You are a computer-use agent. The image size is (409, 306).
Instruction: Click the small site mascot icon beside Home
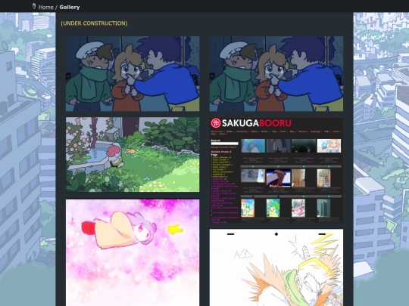coord(34,6)
